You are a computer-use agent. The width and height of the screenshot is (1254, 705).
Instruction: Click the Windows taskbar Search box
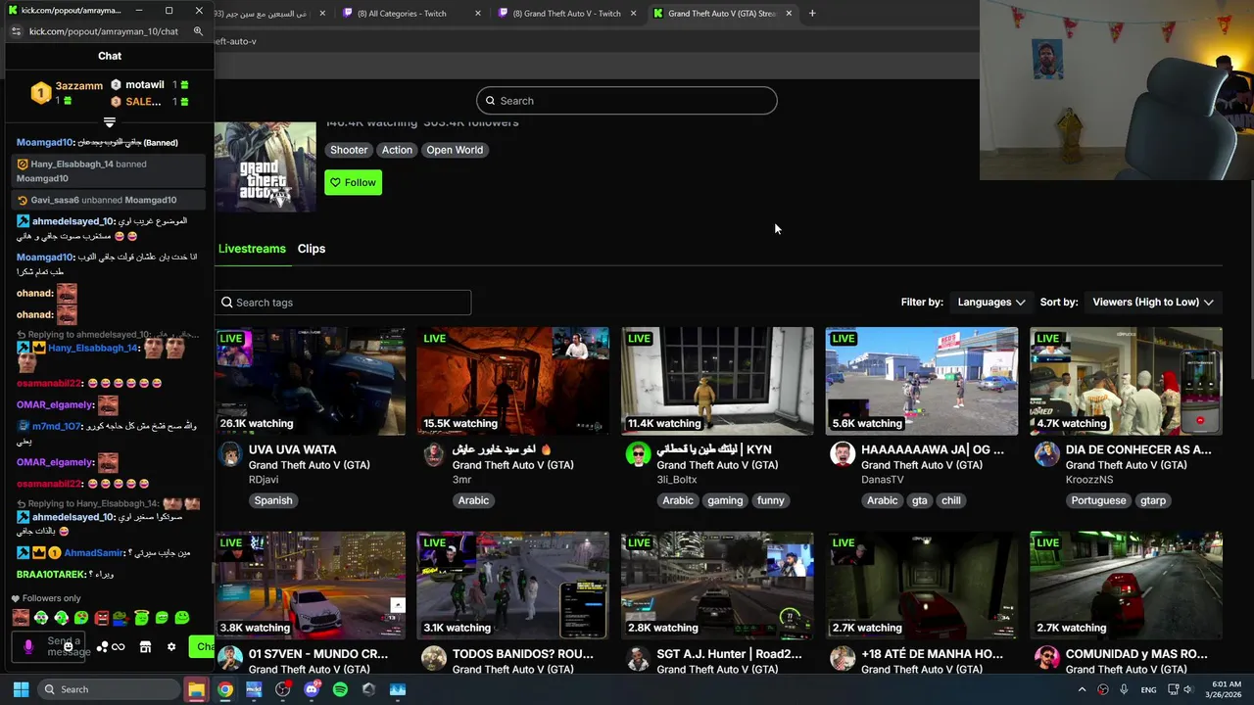110,689
